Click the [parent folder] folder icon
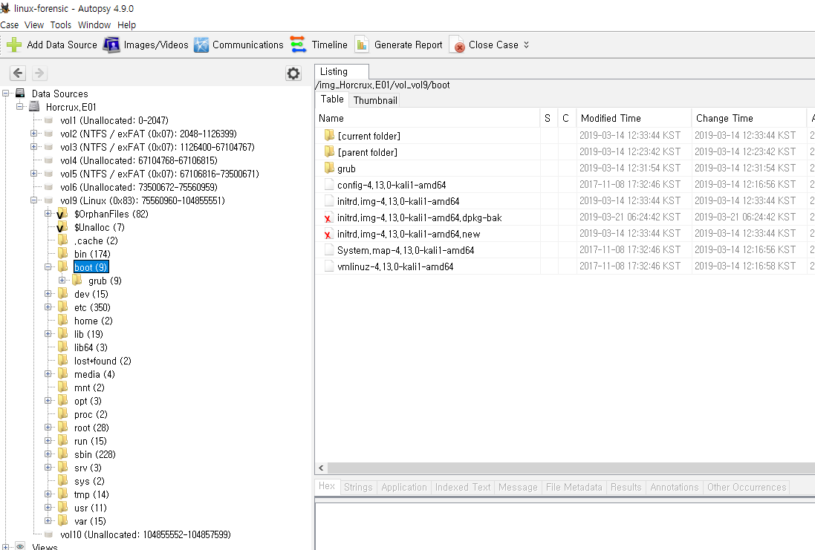The image size is (815, 550). [329, 151]
